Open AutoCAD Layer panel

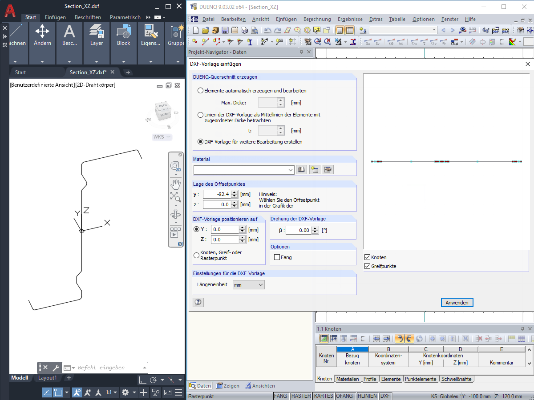click(97, 36)
